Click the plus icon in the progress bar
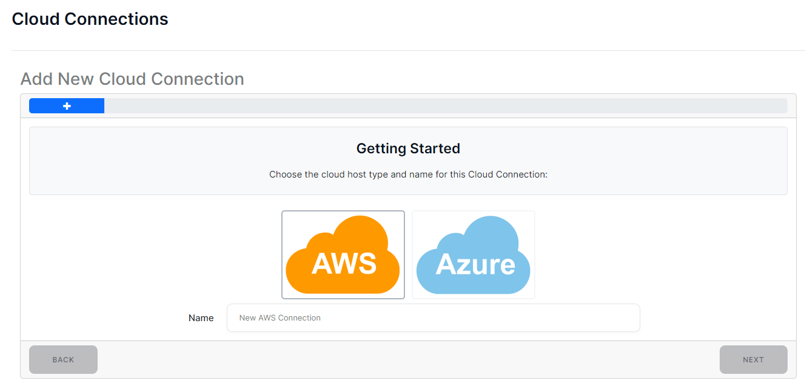The image size is (807, 389). pyautogui.click(x=67, y=106)
